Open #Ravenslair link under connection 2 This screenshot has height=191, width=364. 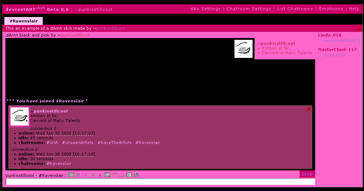59,164
